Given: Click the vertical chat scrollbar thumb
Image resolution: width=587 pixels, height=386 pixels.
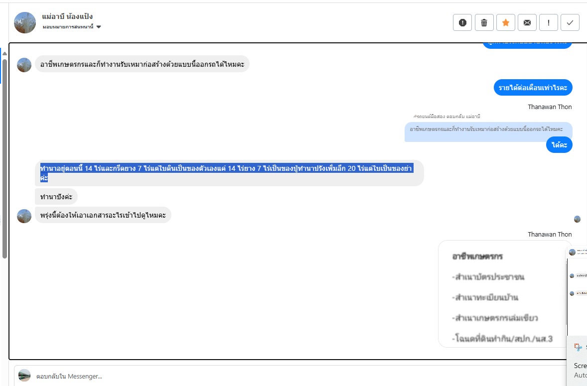Looking at the screenshot, I should [x=4, y=158].
